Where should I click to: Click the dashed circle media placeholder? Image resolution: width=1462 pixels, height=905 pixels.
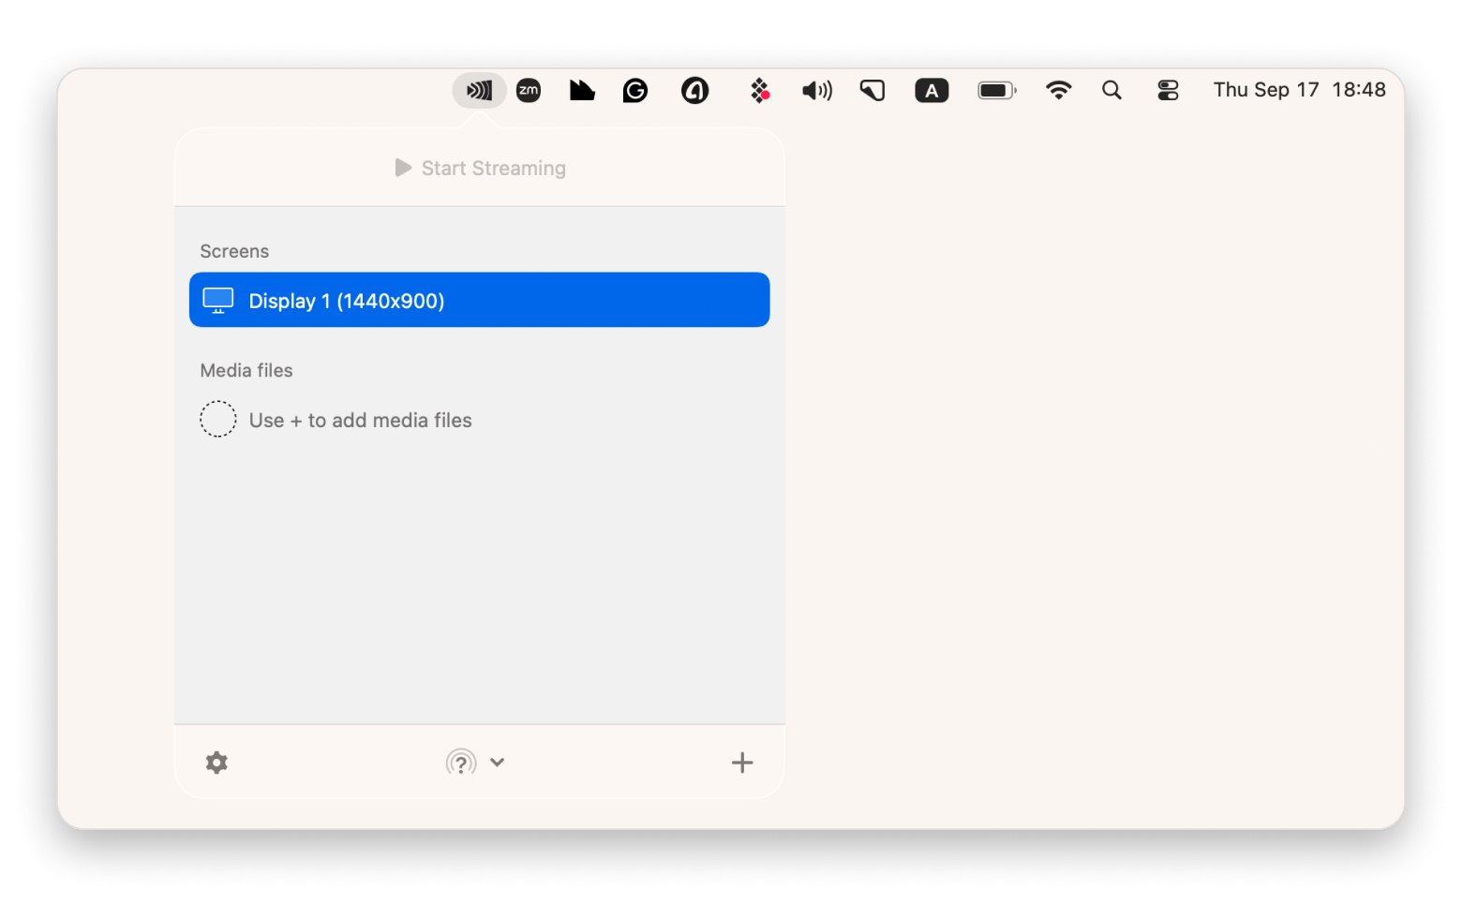click(218, 419)
